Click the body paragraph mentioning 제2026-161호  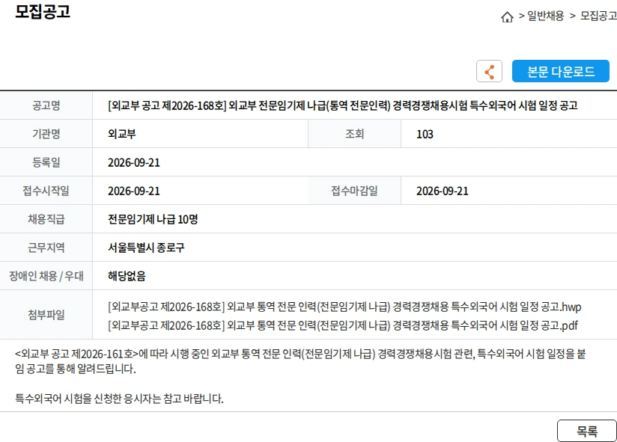[x=300, y=361]
